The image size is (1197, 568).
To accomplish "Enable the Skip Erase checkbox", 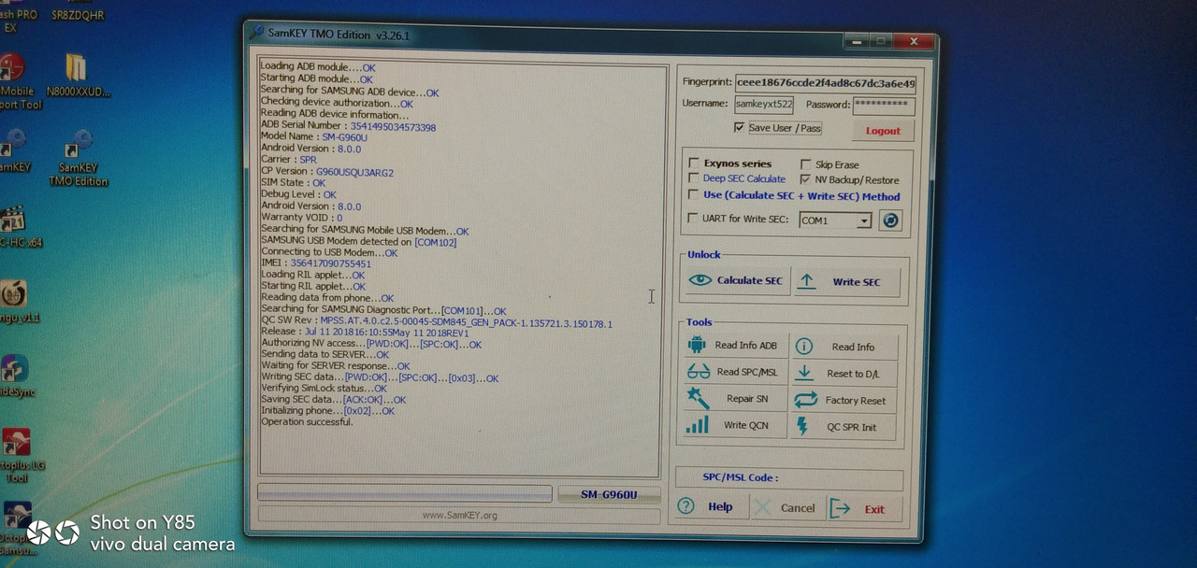I will pos(806,164).
